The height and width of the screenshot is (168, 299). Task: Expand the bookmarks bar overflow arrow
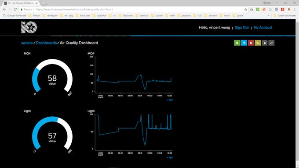point(269,16)
